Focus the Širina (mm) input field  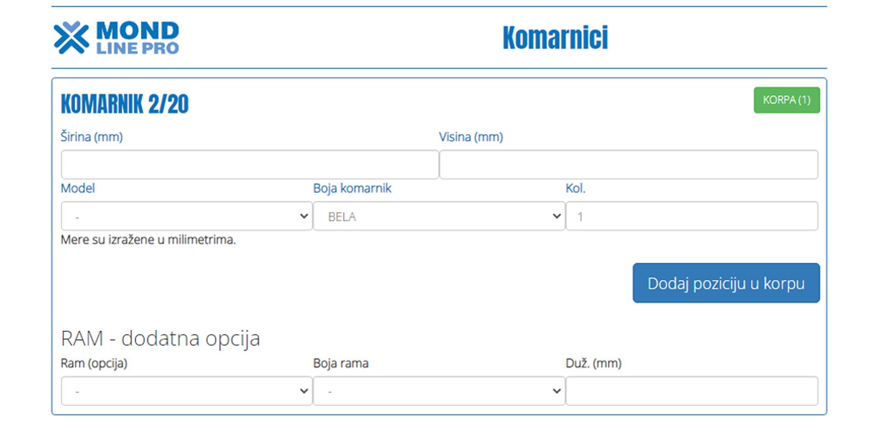(x=250, y=164)
